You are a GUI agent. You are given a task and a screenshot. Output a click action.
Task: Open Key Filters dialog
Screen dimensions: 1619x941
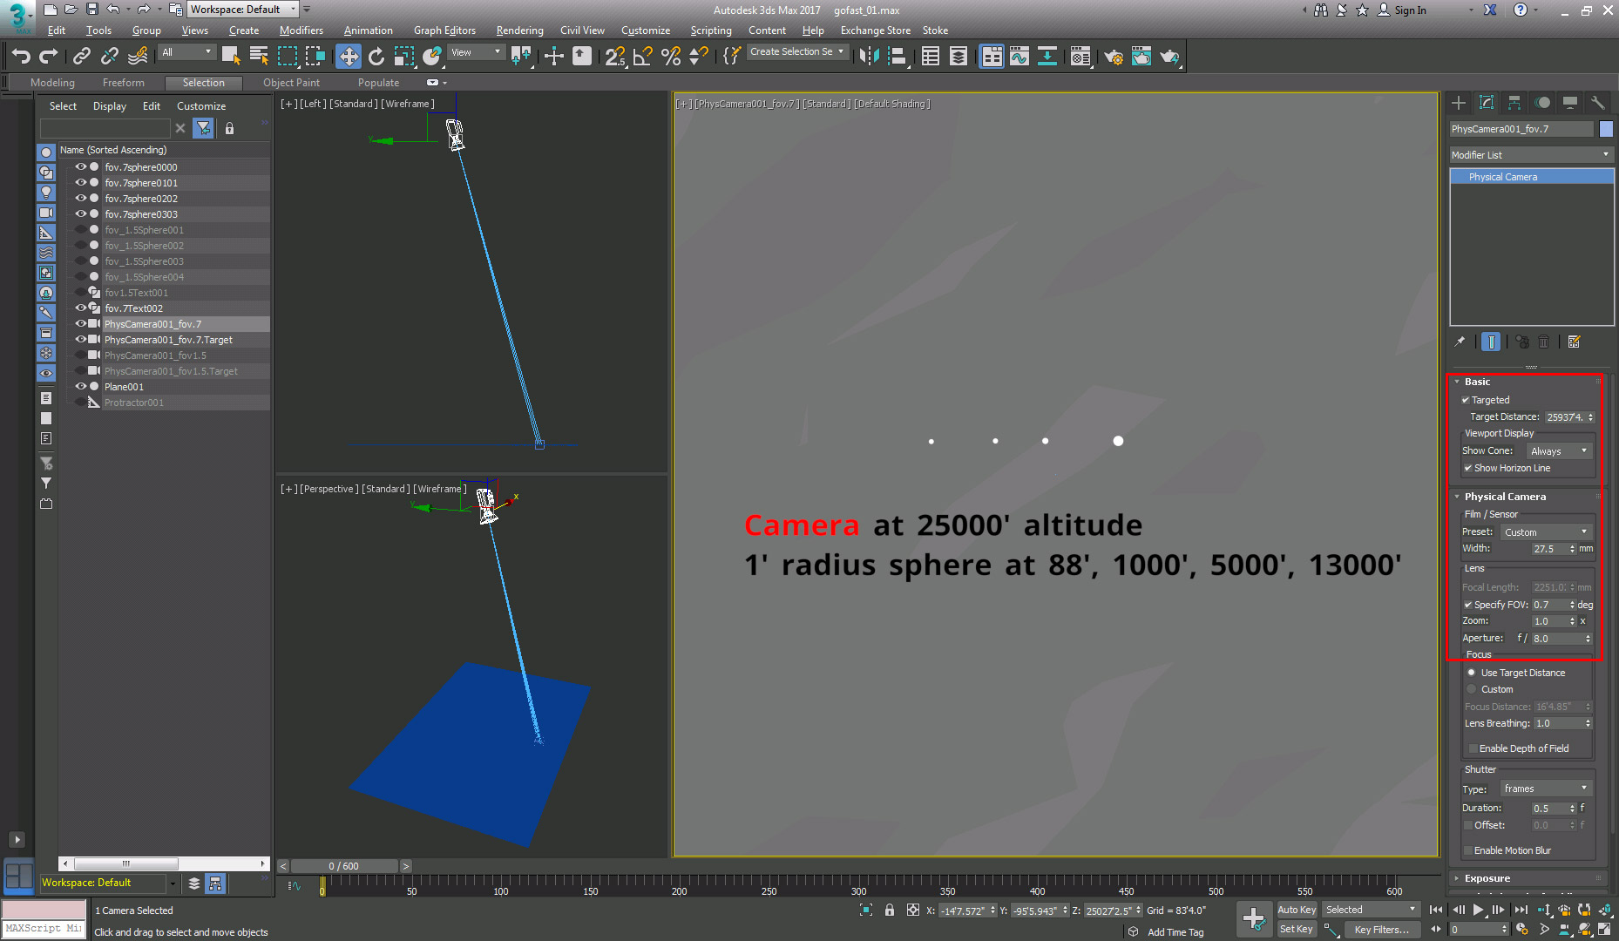[1381, 930]
